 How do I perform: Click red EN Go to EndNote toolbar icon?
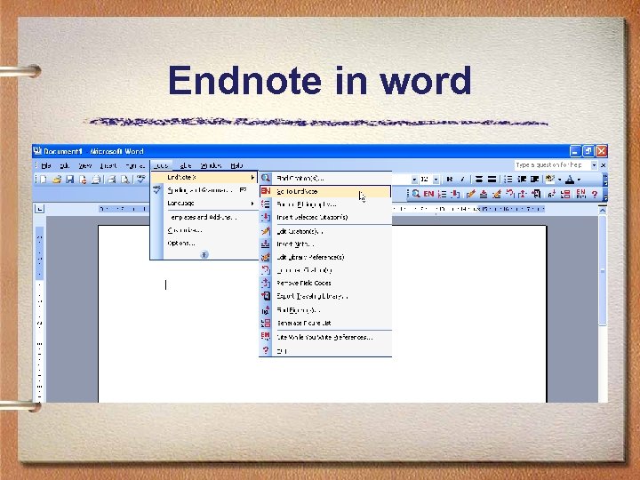pos(428,194)
